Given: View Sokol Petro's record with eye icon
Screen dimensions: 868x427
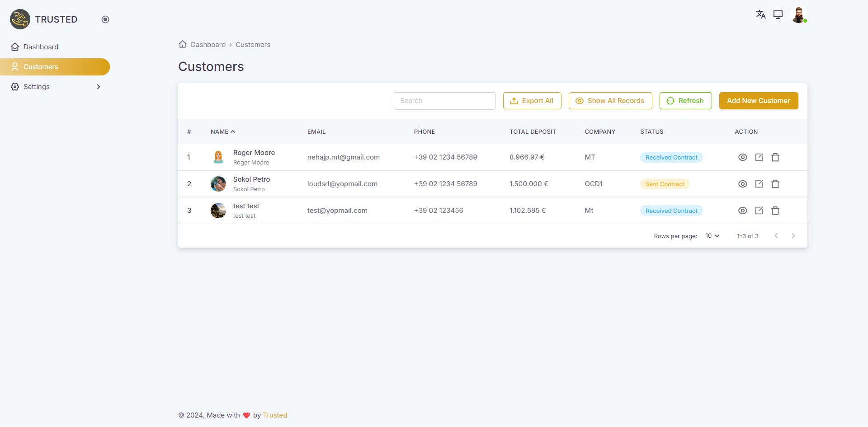Looking at the screenshot, I should (743, 184).
